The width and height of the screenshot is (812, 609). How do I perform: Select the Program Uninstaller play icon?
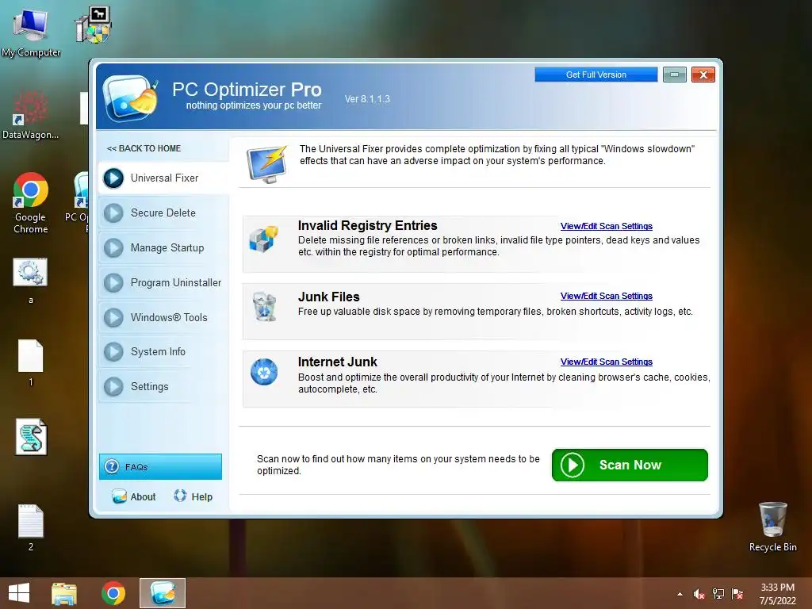click(113, 283)
